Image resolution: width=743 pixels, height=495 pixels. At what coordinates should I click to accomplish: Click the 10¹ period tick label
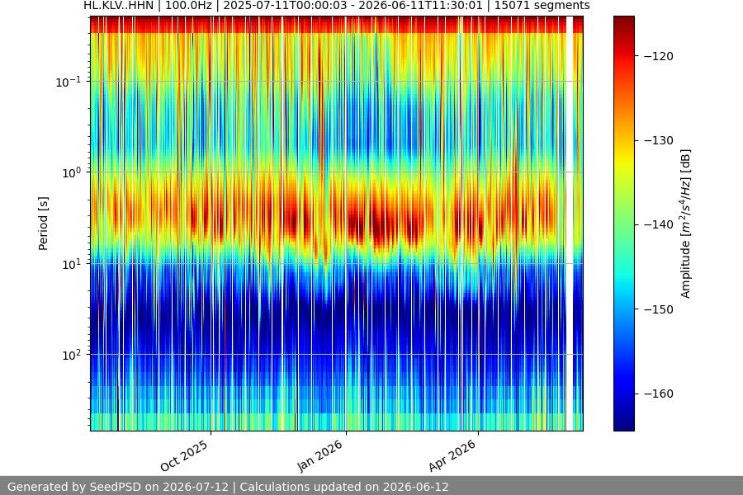(71, 264)
